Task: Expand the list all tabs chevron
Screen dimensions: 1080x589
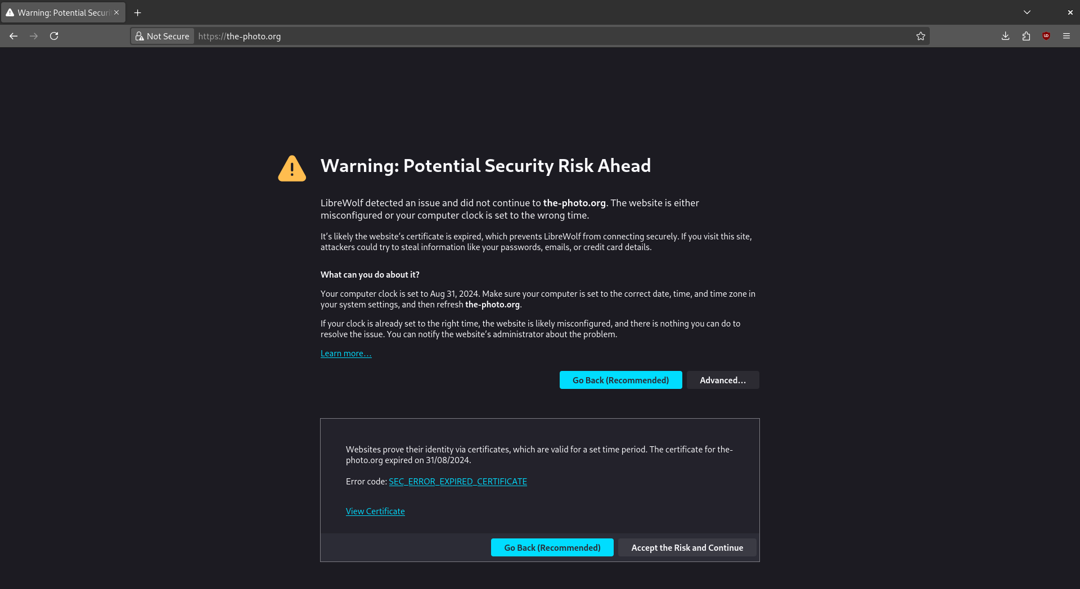Action: point(1027,12)
